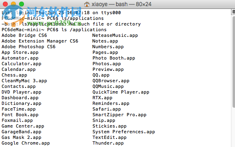235x147 pixels.
Task: Click the Google Chrome.app line
Action: pyautogui.click(x=26, y=143)
